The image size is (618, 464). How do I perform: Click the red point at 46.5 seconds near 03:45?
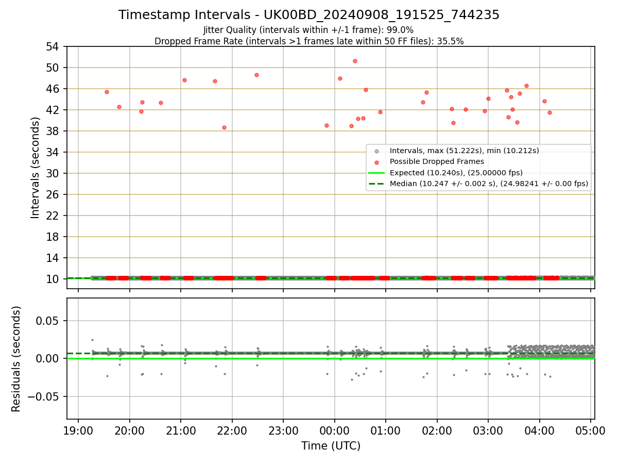(526, 86)
